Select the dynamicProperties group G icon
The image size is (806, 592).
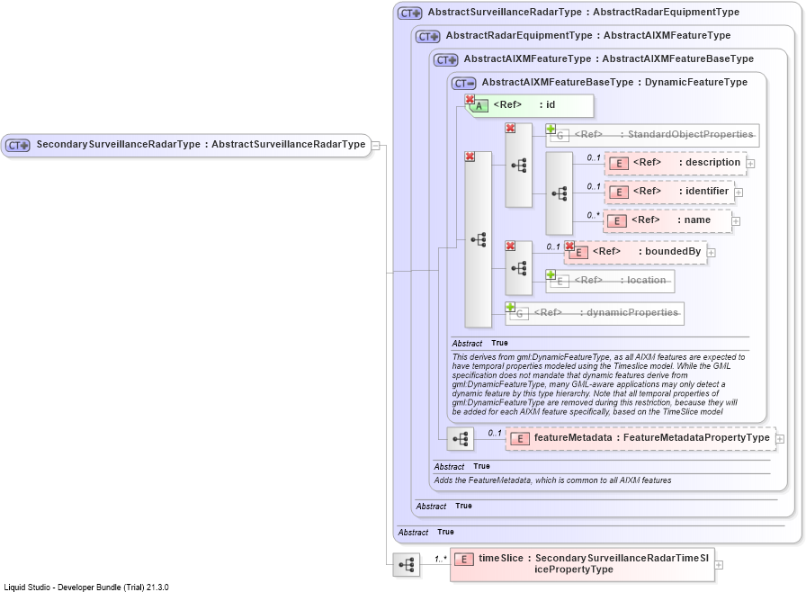520,314
